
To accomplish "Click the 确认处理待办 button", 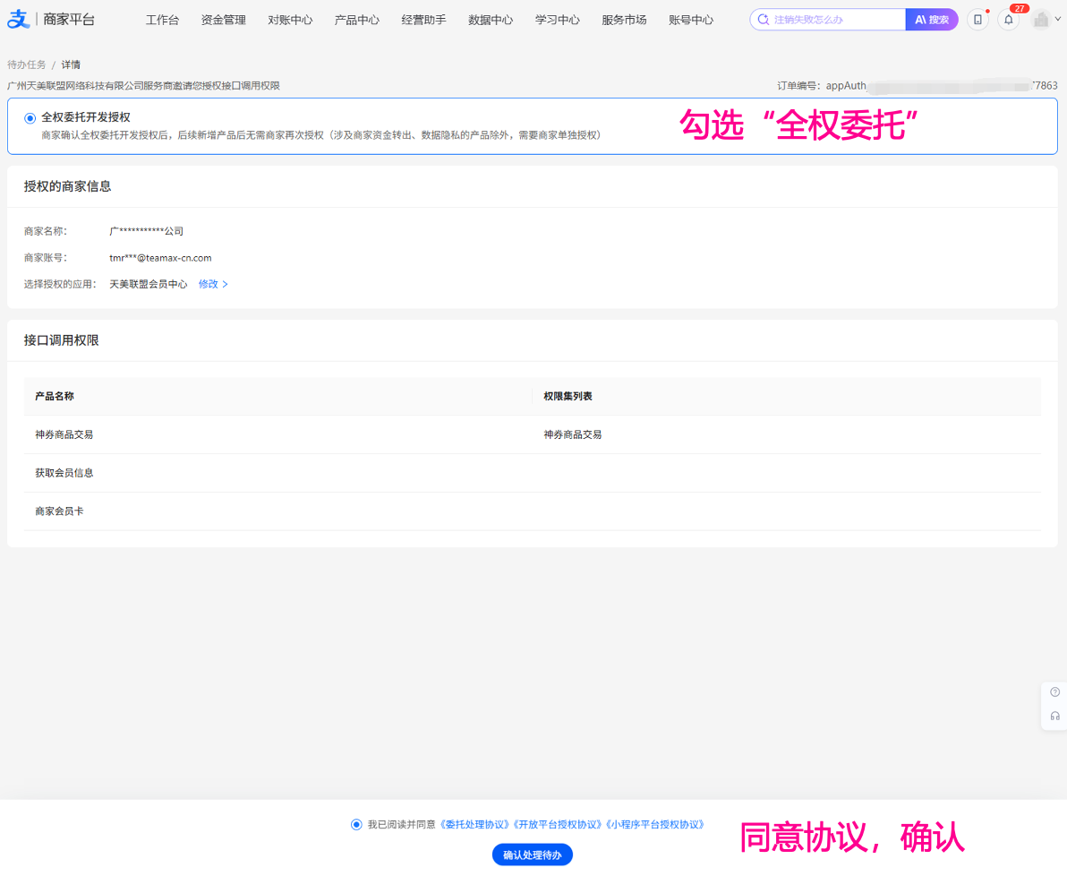I will coord(532,855).
